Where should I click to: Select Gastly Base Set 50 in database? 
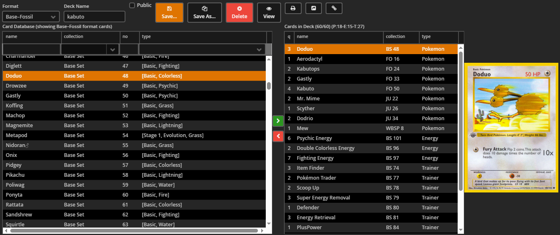[135, 96]
